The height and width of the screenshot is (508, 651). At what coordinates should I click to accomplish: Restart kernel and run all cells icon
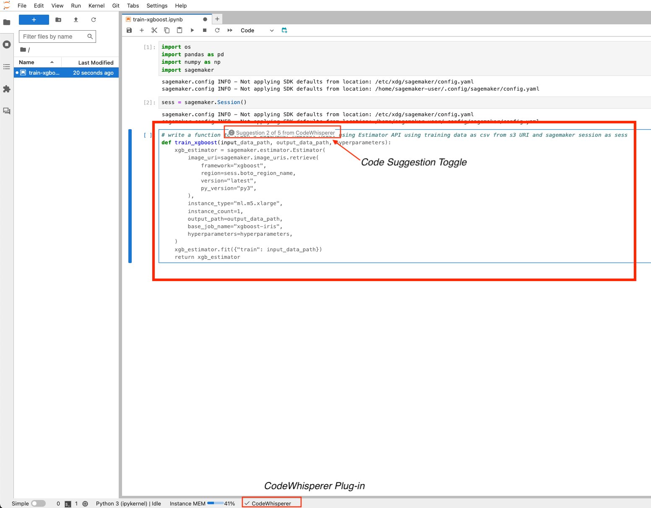click(x=230, y=30)
